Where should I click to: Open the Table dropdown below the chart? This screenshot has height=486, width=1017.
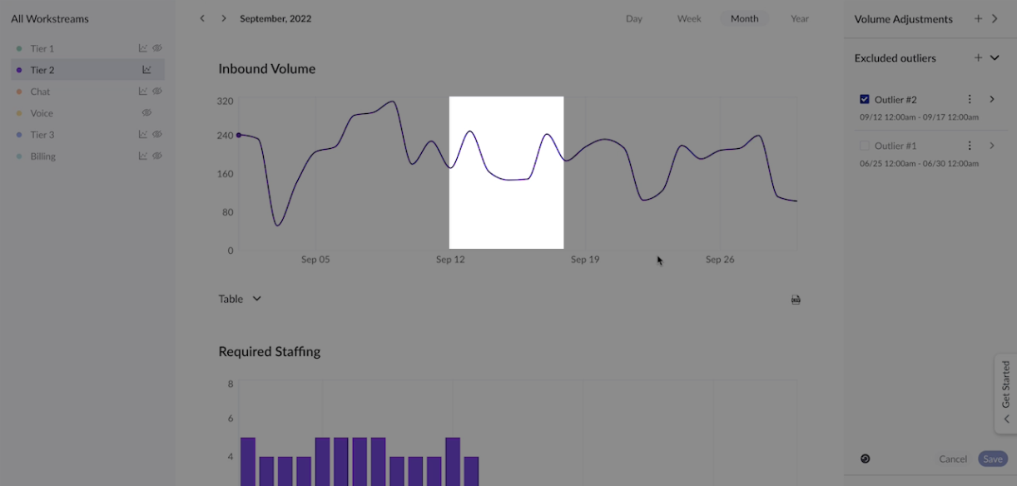(x=240, y=299)
